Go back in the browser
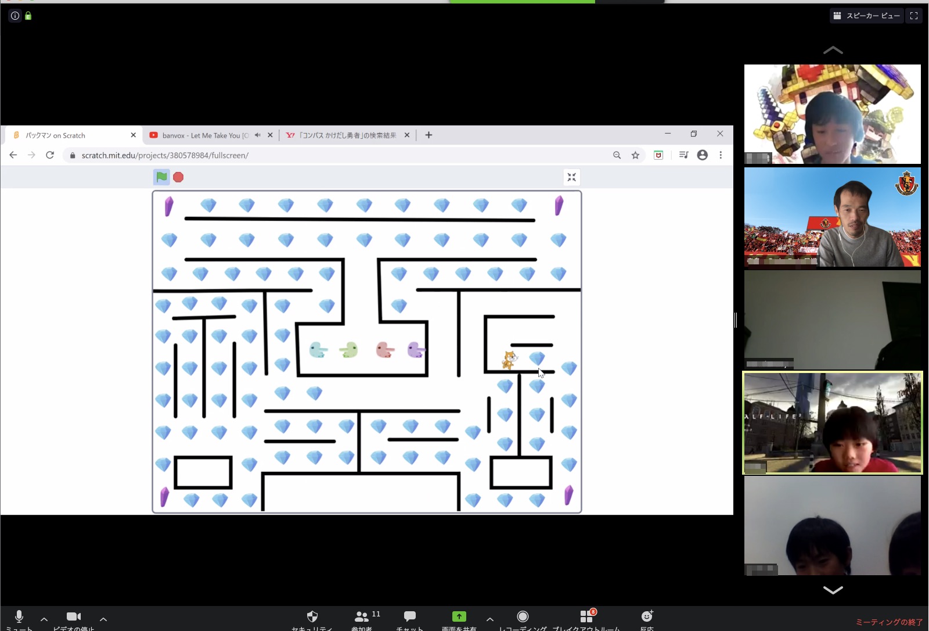The image size is (929, 631). pos(13,155)
